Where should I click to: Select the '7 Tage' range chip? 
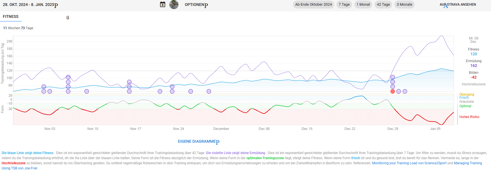coord(344,5)
